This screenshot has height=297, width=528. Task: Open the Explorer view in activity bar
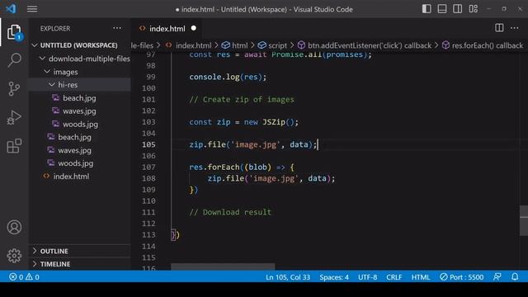14,32
